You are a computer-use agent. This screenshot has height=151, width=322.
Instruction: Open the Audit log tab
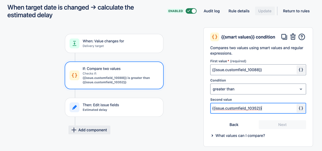212,11
